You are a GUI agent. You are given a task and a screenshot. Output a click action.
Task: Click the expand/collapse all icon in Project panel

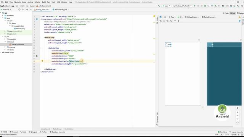pyautogui.click(x=23, y=10)
